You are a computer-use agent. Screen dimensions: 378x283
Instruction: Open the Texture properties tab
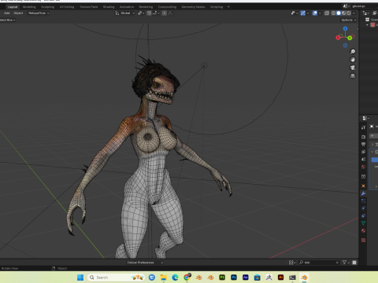point(363,240)
